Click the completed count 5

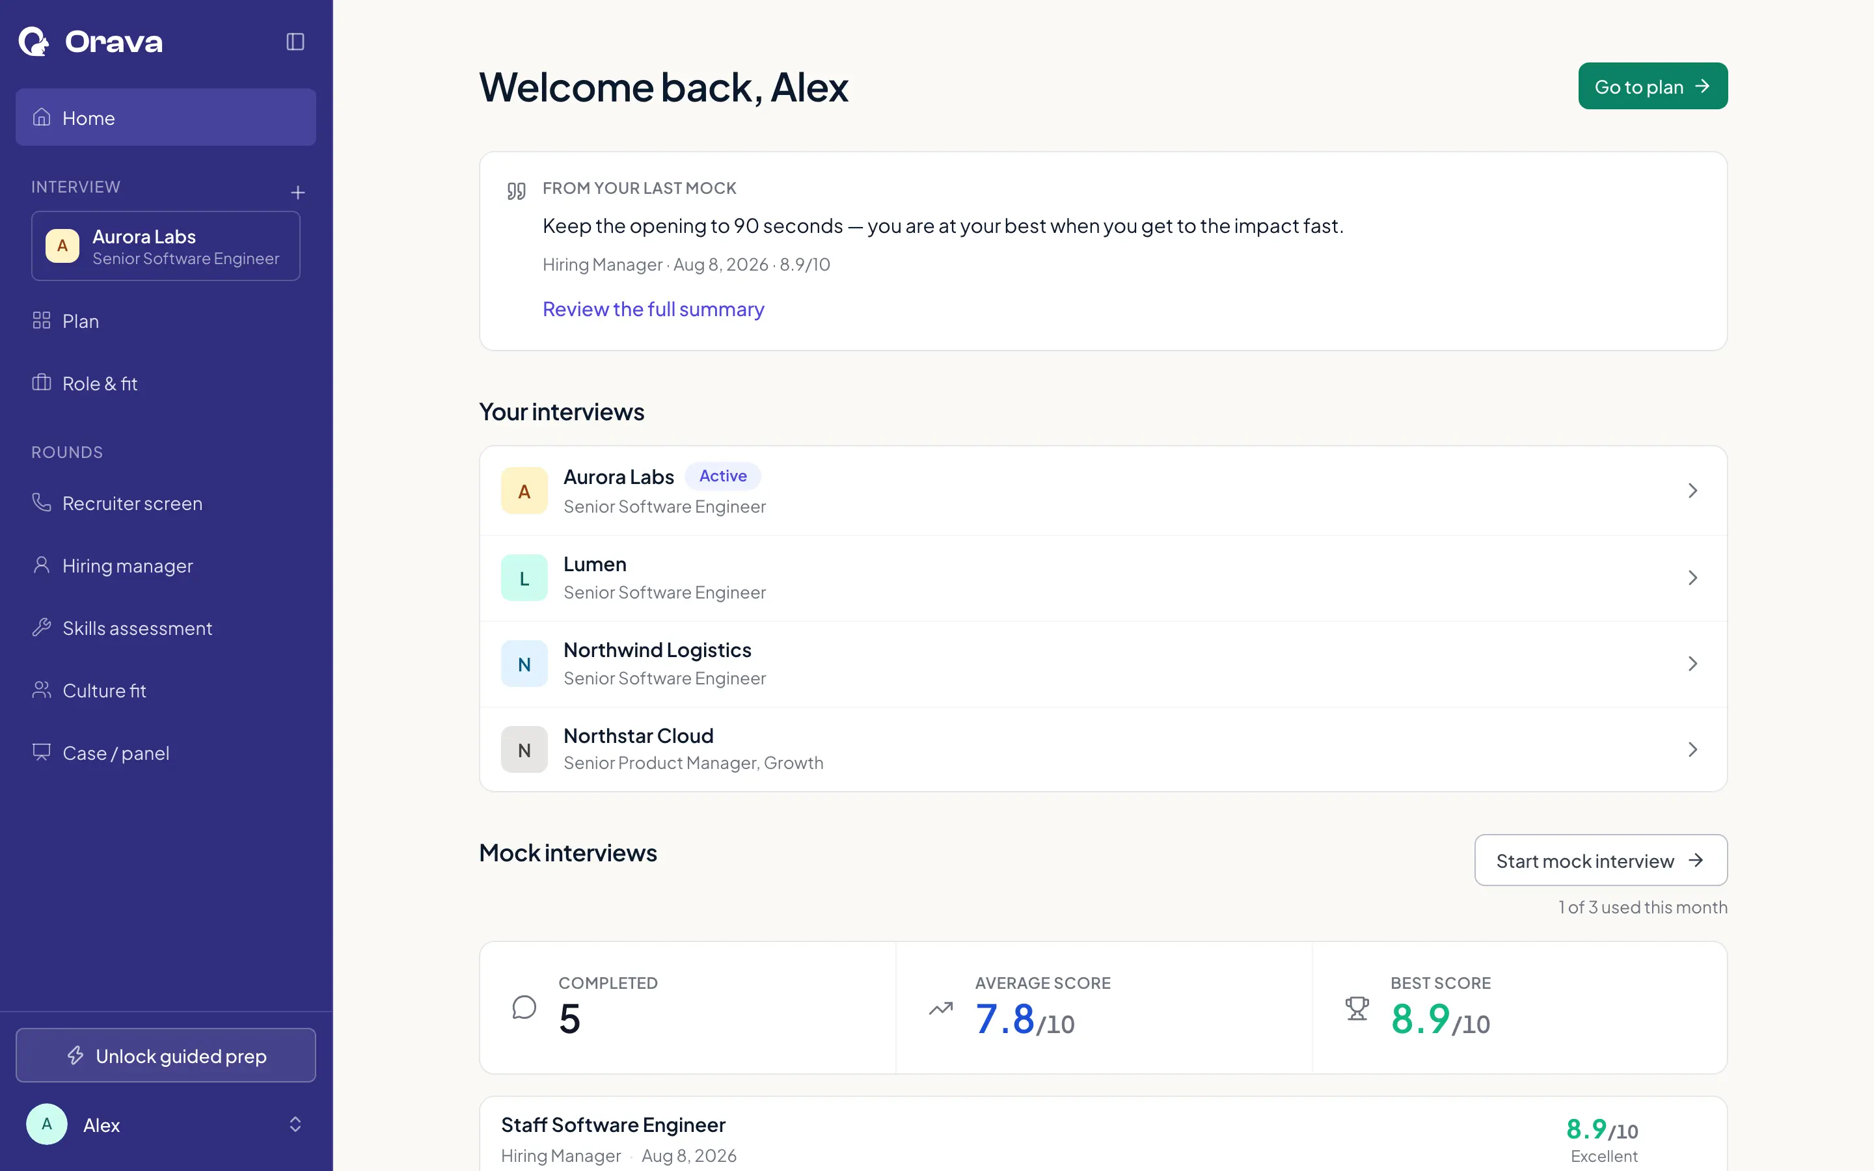tap(569, 1018)
